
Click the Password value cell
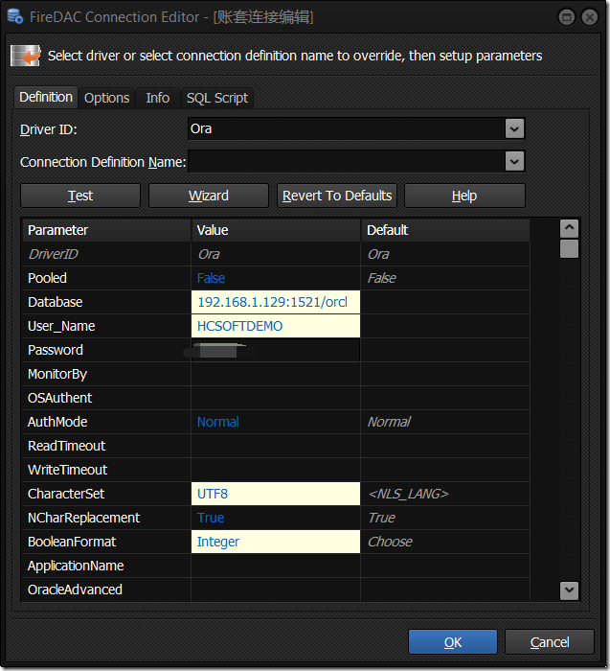pos(276,350)
